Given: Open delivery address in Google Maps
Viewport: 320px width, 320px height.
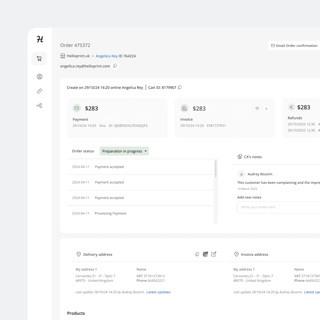Looking at the screenshot, I should pos(205,254).
